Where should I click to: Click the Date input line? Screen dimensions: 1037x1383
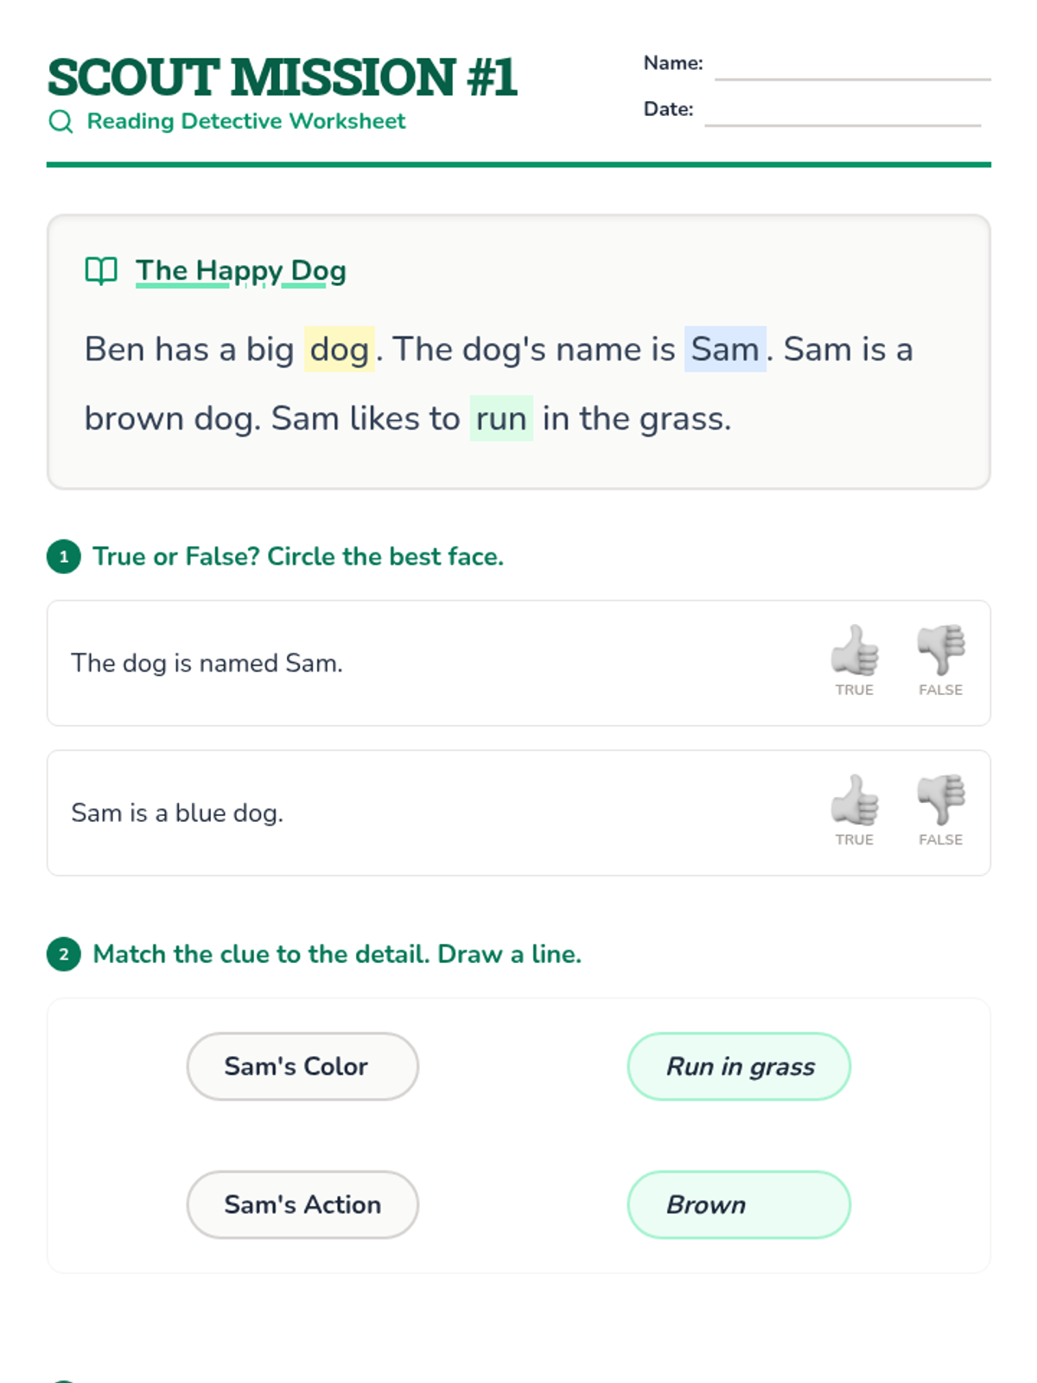coord(843,113)
